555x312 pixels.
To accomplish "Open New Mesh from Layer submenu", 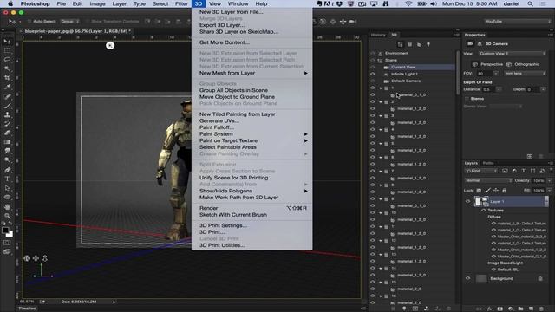I will [x=252, y=73].
